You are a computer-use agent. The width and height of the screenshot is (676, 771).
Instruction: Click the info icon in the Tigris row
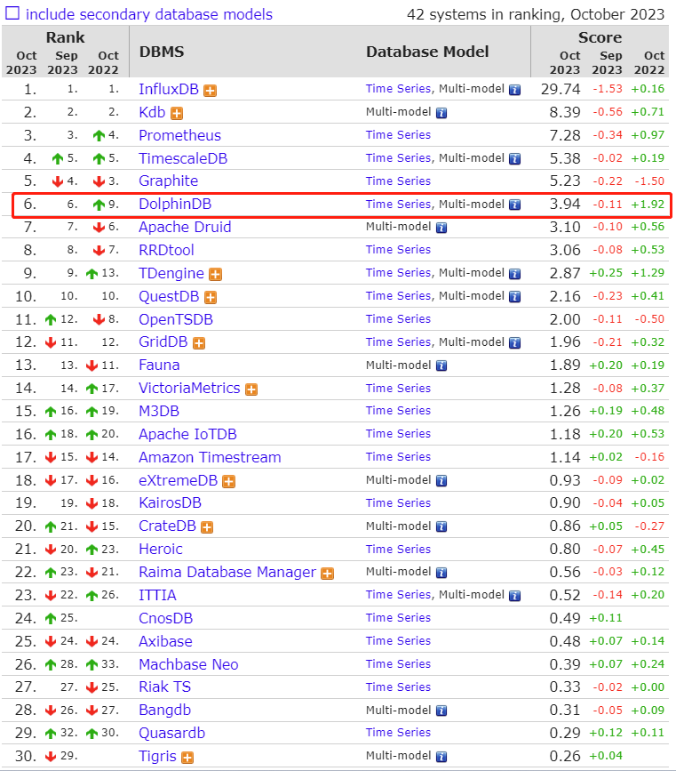(441, 756)
